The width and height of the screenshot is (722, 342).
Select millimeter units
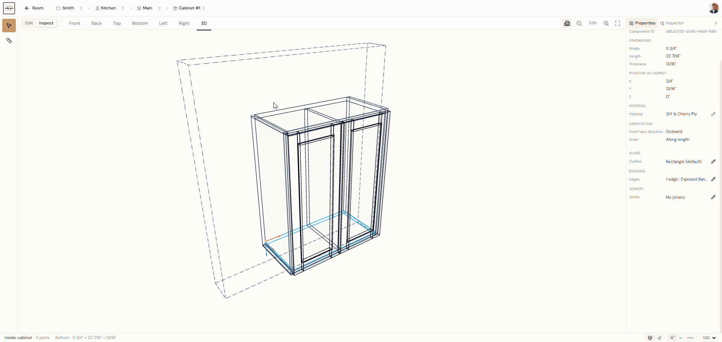coord(690,338)
